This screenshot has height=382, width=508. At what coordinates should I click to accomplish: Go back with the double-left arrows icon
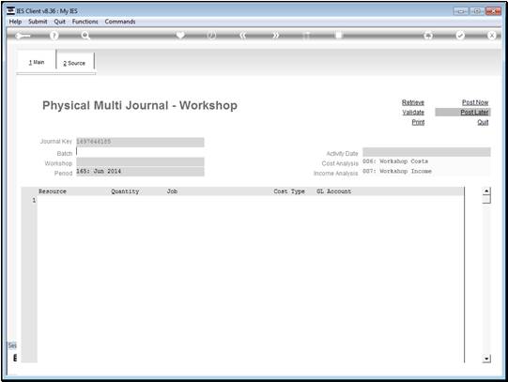[x=243, y=36]
